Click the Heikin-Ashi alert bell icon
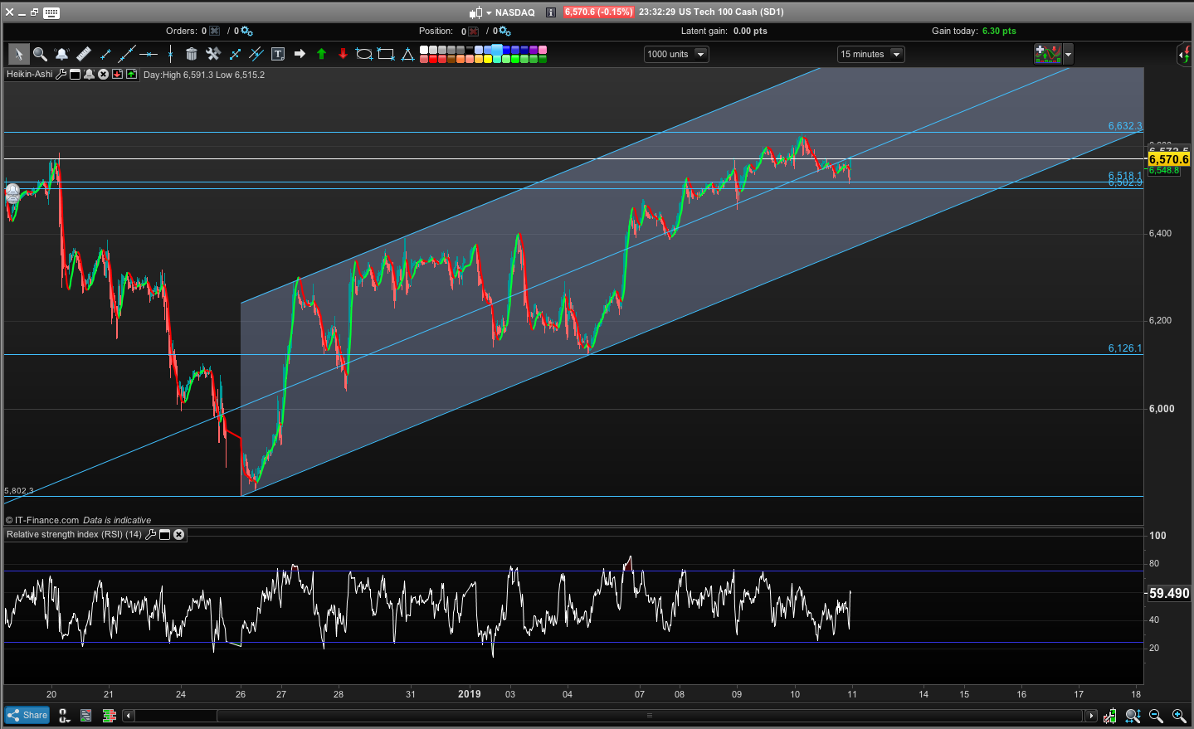1194x729 pixels. click(89, 74)
